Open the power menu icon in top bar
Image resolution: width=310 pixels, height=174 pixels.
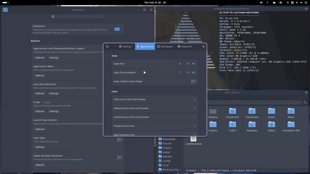click(306, 2)
